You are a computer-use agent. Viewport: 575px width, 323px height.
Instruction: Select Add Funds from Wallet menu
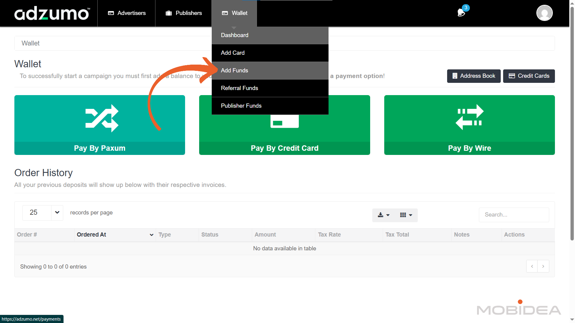(x=234, y=71)
